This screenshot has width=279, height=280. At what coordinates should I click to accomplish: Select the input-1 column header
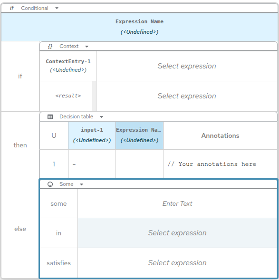click(x=92, y=135)
